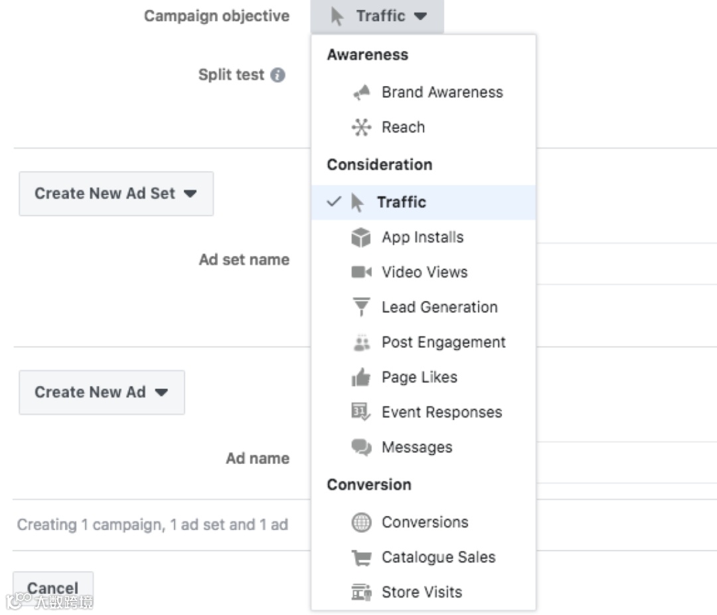Screen dimensions: 717x615
Task: Click the Lead Generation funnel icon
Action: tap(361, 307)
